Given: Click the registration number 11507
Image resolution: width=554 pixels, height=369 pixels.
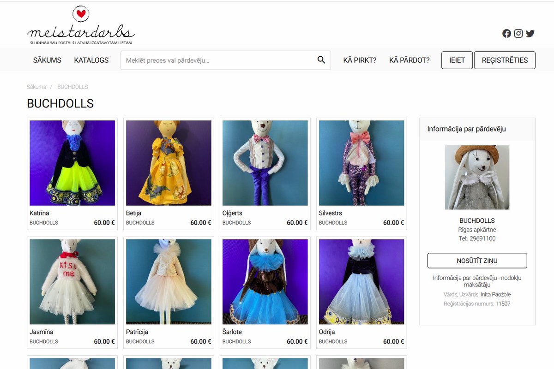Looking at the screenshot, I should pyautogui.click(x=503, y=304).
